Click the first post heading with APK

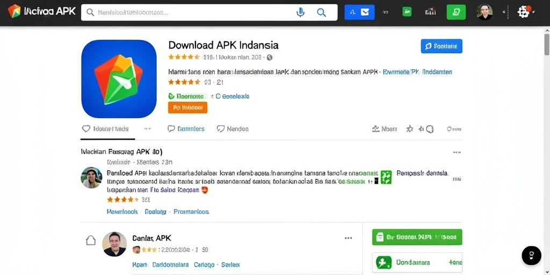click(x=122, y=152)
